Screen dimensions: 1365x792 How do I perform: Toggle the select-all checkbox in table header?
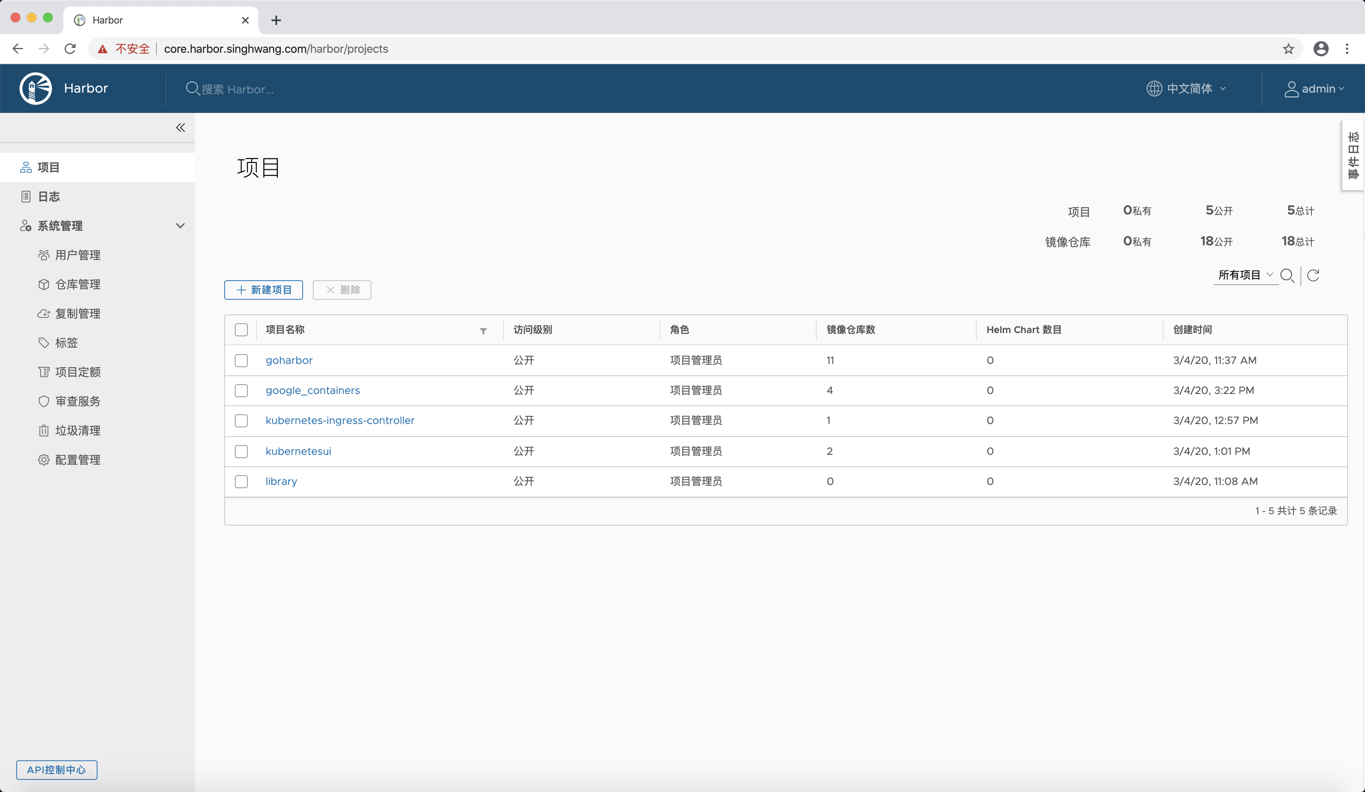click(241, 330)
